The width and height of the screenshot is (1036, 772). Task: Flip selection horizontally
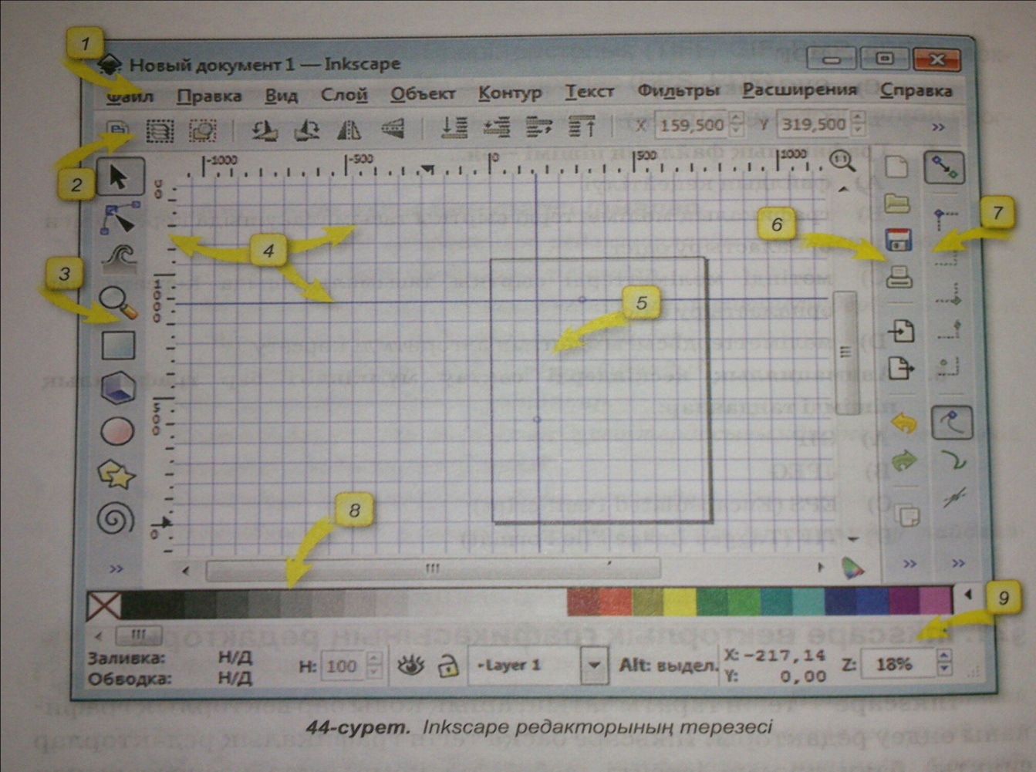point(349,129)
